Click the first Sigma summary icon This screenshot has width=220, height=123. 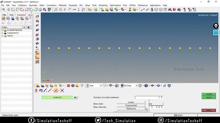coord(185,10)
